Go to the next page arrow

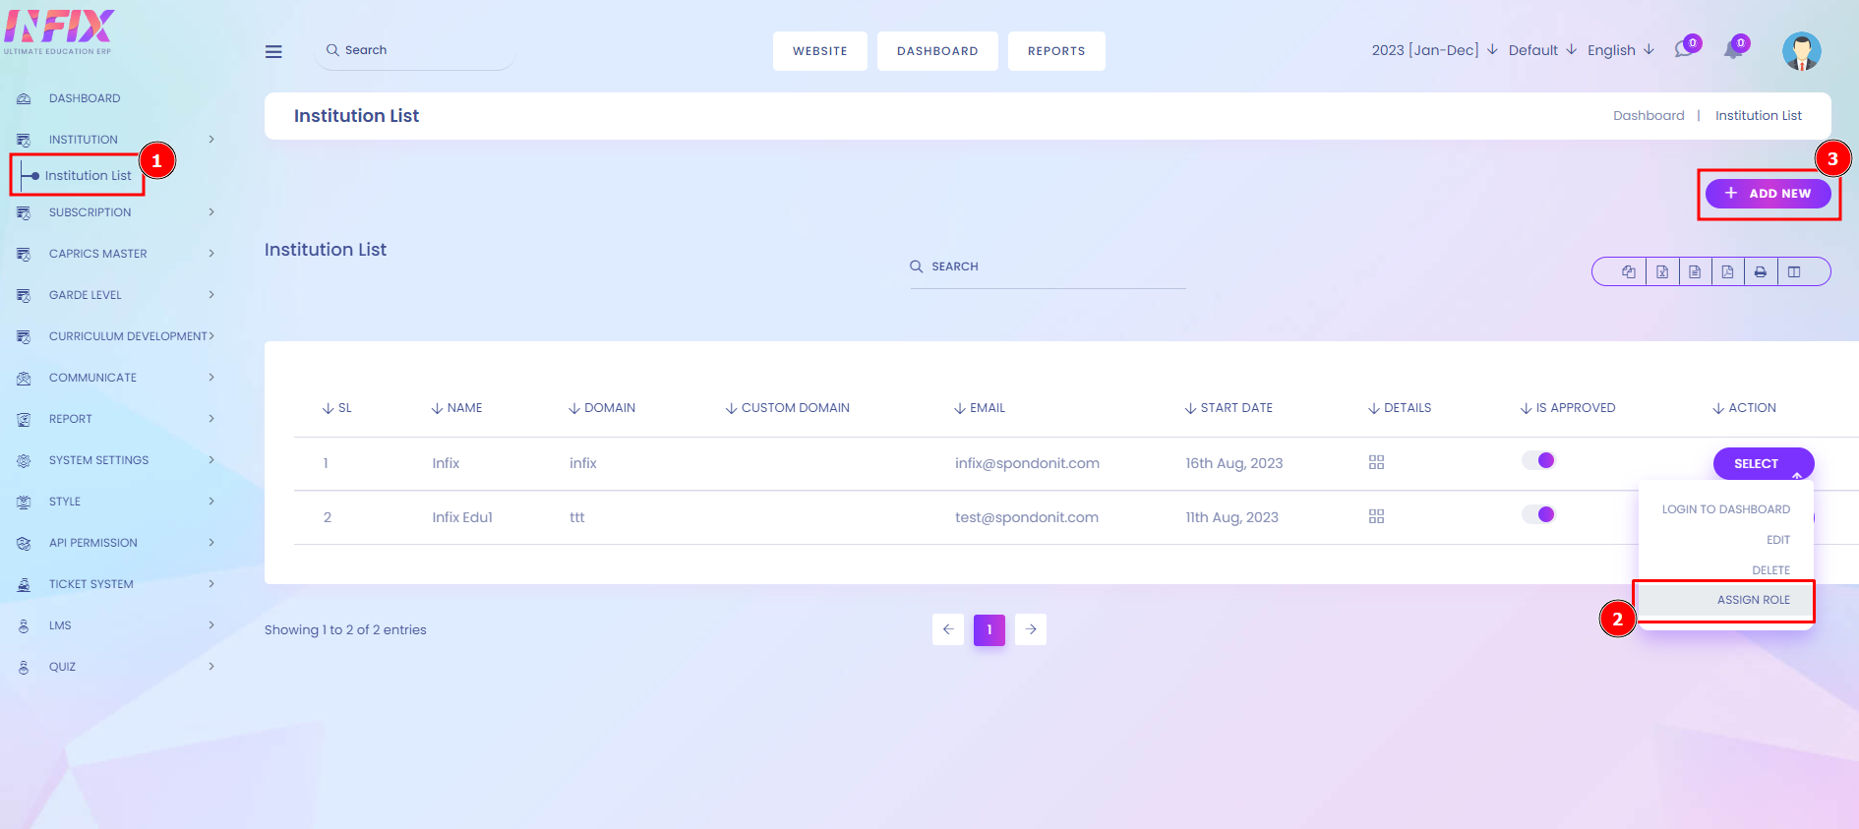tap(1031, 629)
